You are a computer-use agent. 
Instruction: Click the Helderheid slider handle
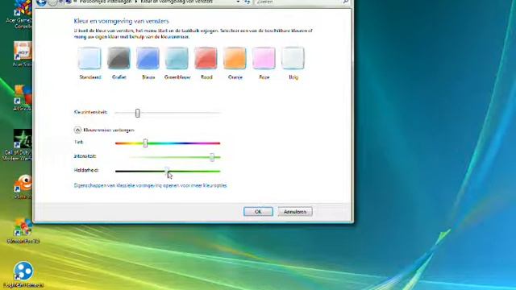[167, 171]
